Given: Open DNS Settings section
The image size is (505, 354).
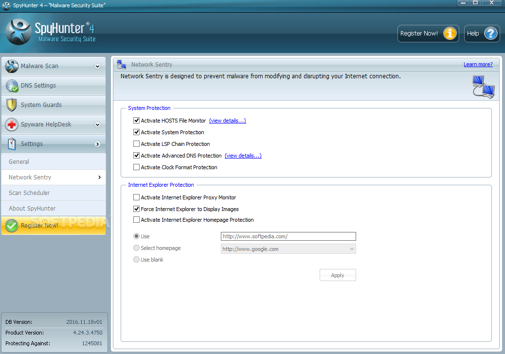Looking at the screenshot, I should click(54, 86).
